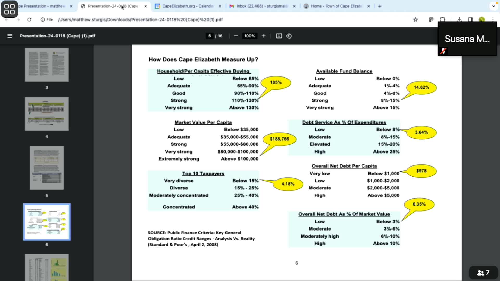This screenshot has width=500, height=281.
Task: Open page 3 thumbnail
Action: [47, 65]
